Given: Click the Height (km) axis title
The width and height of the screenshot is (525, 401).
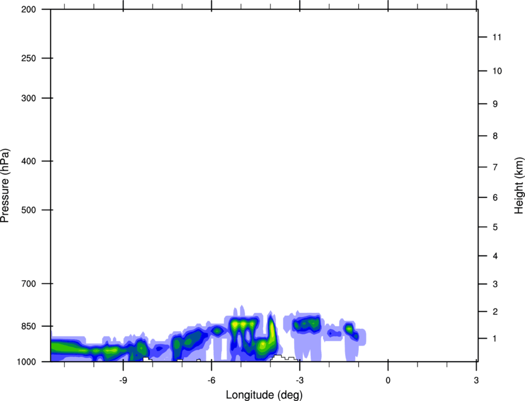Looking at the screenshot, I should 519,186.
